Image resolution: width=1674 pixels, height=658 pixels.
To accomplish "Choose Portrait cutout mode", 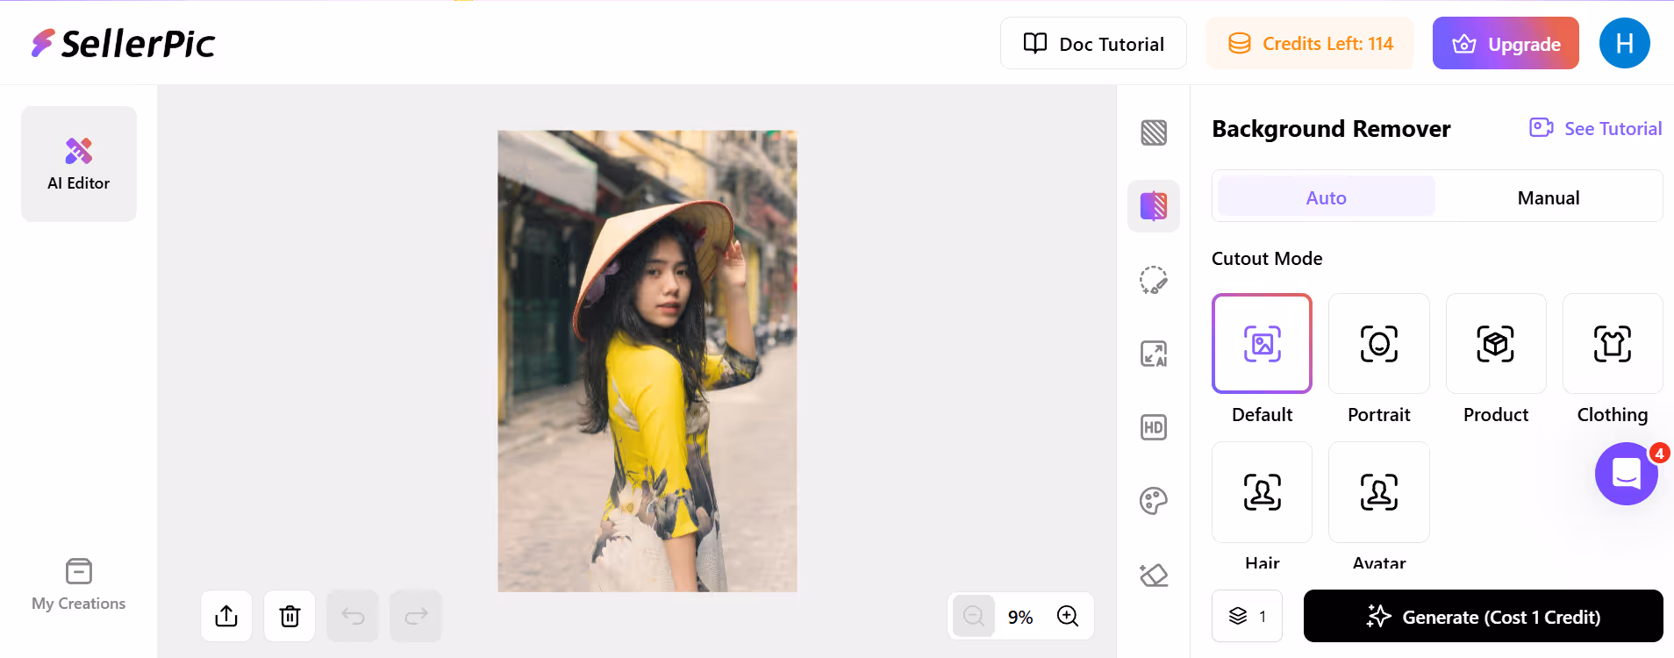I will click(x=1378, y=344).
